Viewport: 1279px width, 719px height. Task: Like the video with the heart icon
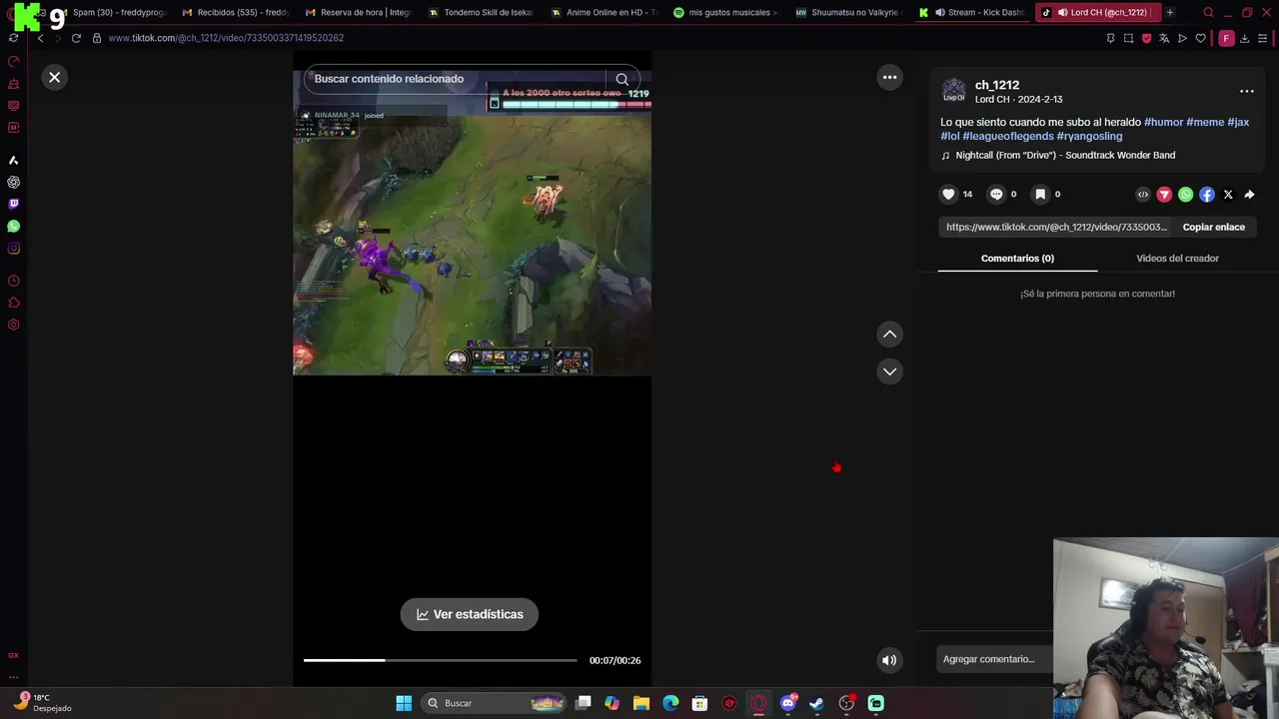click(x=948, y=195)
